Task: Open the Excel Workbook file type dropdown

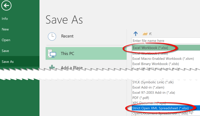Action: (x=166, y=48)
